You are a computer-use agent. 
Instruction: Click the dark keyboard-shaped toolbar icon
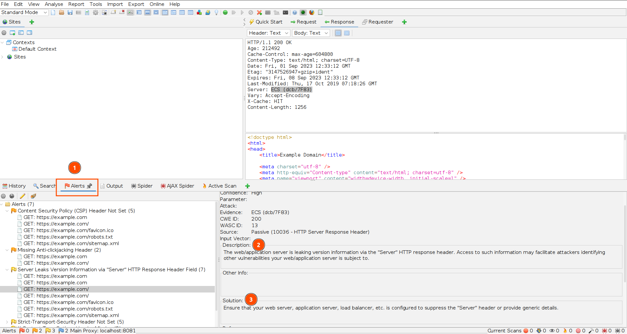286,12
